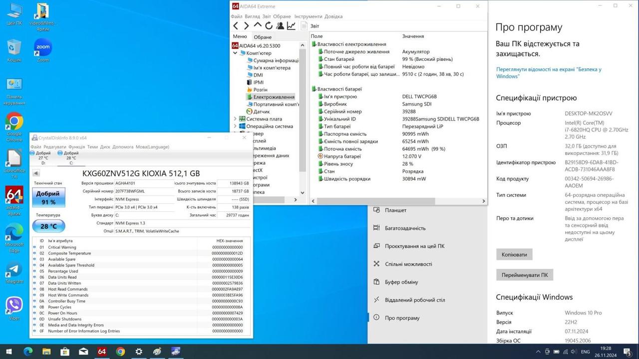This screenshot has width=639, height=359.
Task: Open AIDA64 Файл menu
Action: [x=237, y=16]
